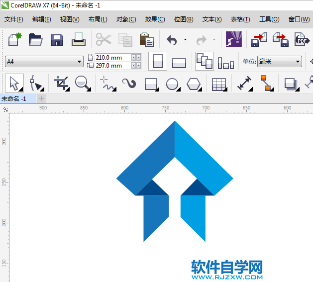Image resolution: width=313 pixels, height=282 pixels.
Task: Undo the last action
Action: coord(172,40)
